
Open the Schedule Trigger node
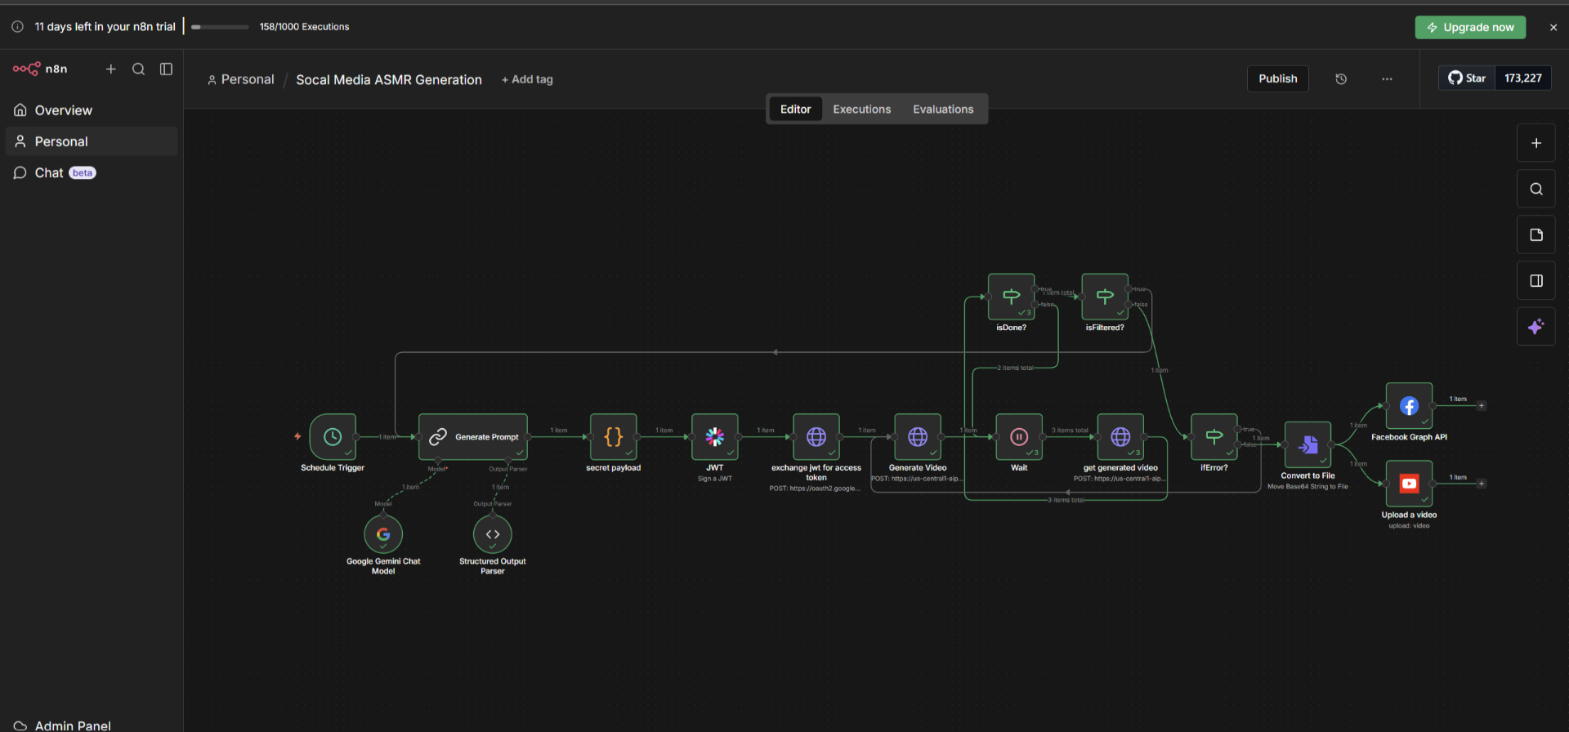click(333, 437)
